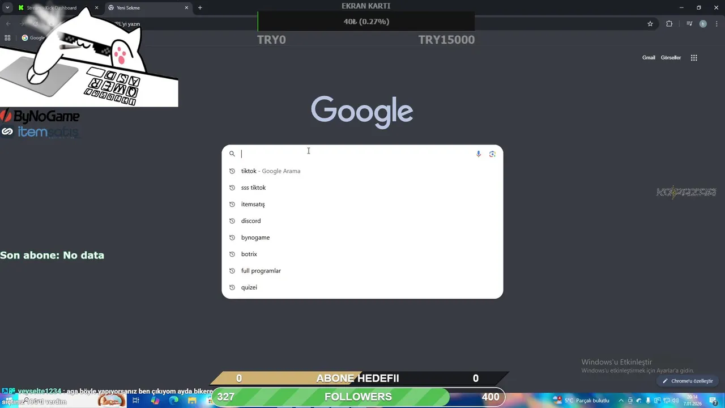Viewport: 725px width, 408px height.
Task: Open the Chrome apps shortcut grid in bookmarks bar
Action: (x=7, y=38)
